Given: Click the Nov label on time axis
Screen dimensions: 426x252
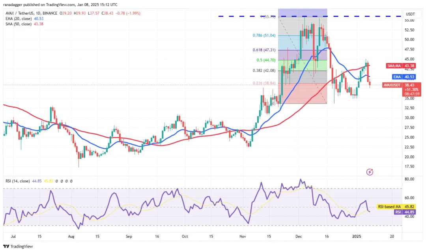Looking at the screenshot, I should [243, 236].
